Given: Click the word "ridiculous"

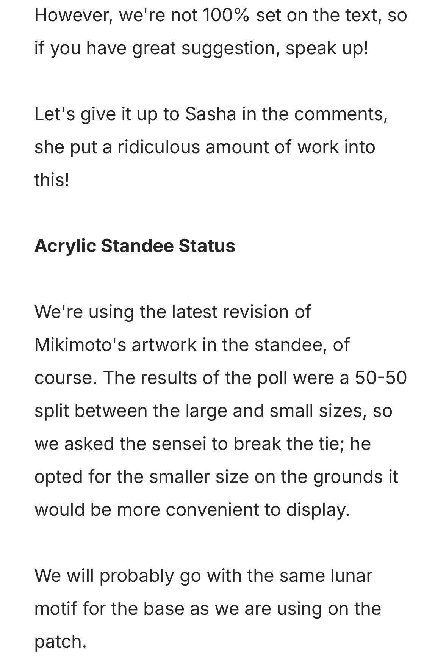Looking at the screenshot, I should point(159,147).
